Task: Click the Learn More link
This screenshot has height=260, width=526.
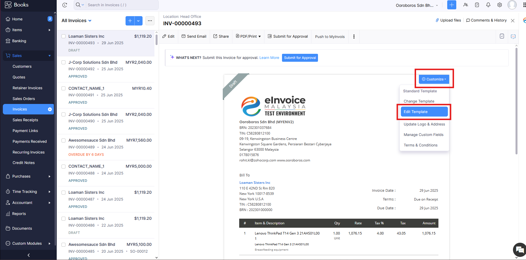Action: [x=269, y=57]
